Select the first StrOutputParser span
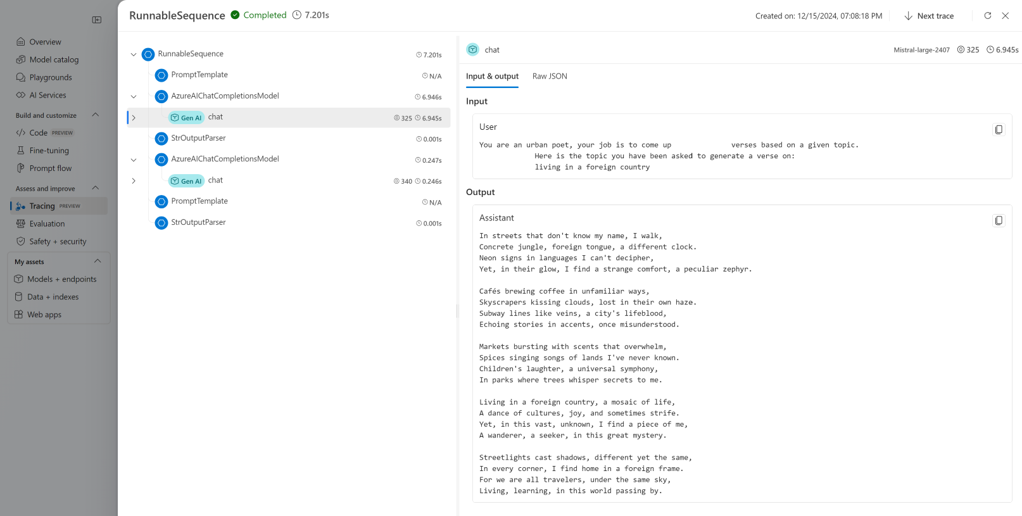1022x516 pixels. click(198, 138)
